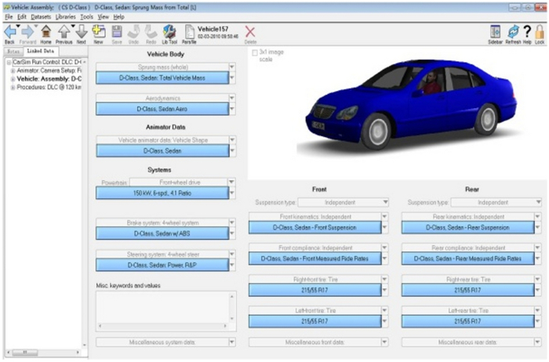
Task: Open the Datasets menu
Action: [41, 16]
